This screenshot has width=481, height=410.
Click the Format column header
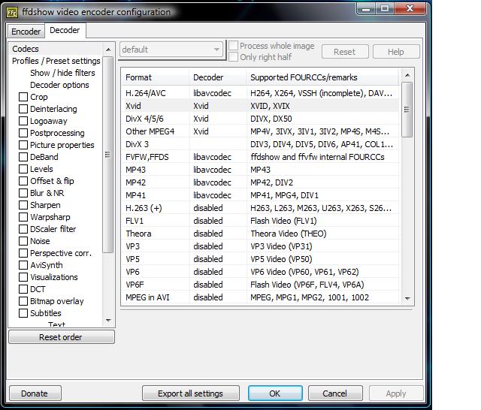156,77
